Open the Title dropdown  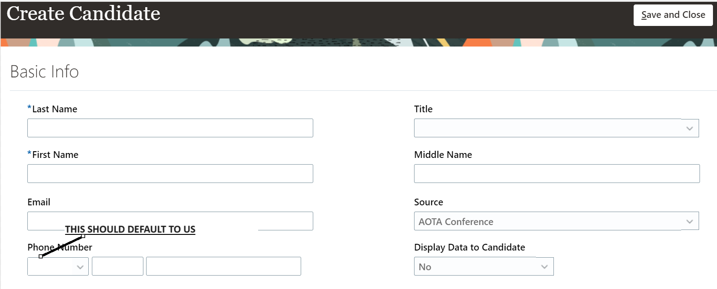tap(556, 128)
